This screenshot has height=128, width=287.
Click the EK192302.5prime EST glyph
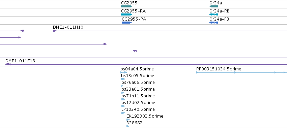[x=128, y=120]
